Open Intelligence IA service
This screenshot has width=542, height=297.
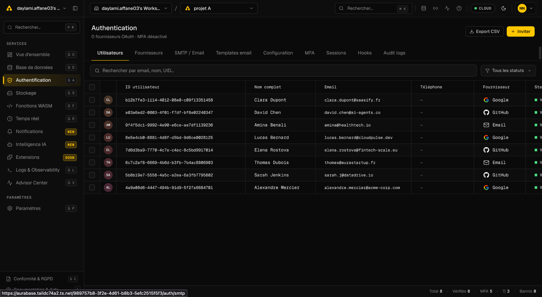coord(42,144)
